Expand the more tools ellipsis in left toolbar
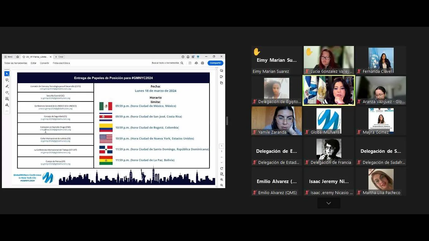 click(x=7, y=111)
